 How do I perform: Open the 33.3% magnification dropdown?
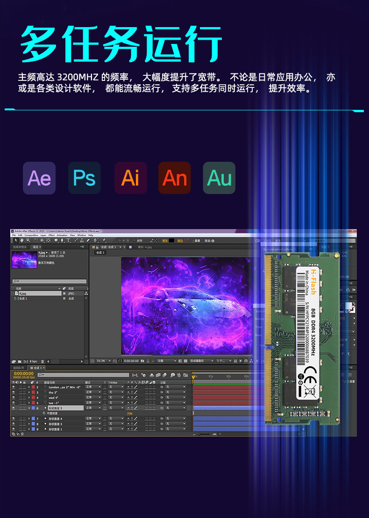(x=104, y=361)
